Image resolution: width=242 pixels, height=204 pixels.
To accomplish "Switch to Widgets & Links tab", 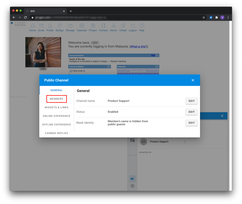I will click(56, 107).
